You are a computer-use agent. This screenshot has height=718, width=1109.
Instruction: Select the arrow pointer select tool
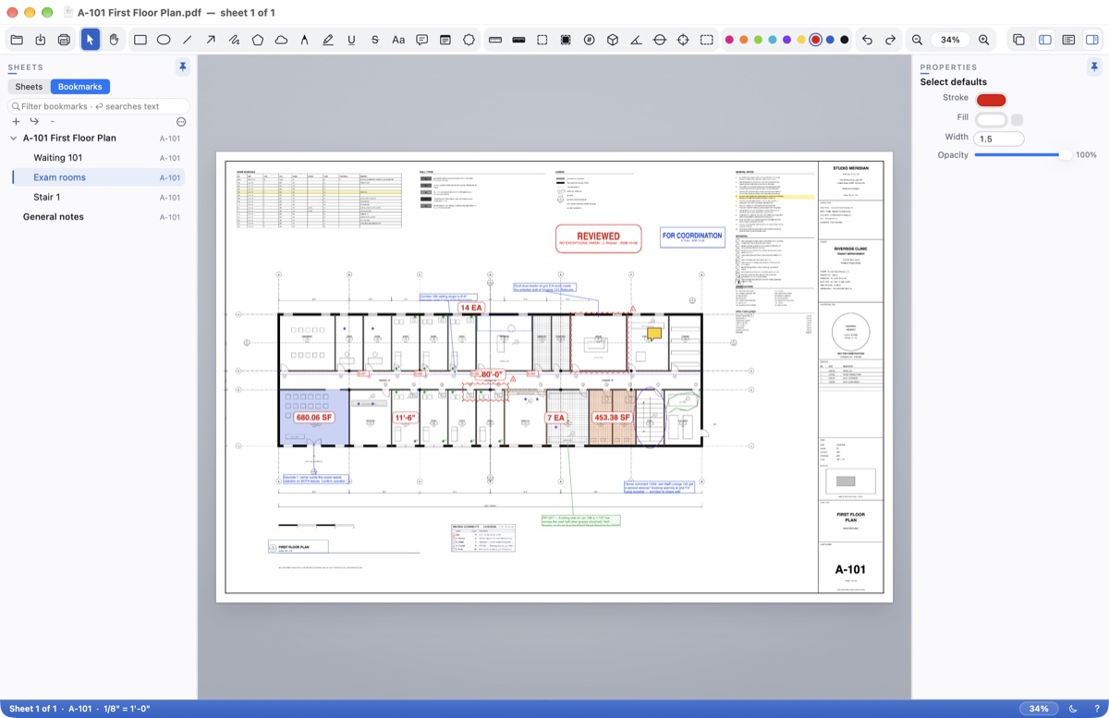[x=90, y=40]
